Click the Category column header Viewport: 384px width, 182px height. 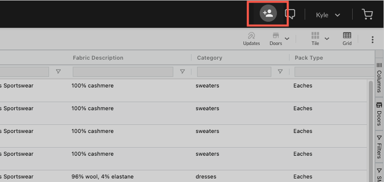(x=210, y=58)
